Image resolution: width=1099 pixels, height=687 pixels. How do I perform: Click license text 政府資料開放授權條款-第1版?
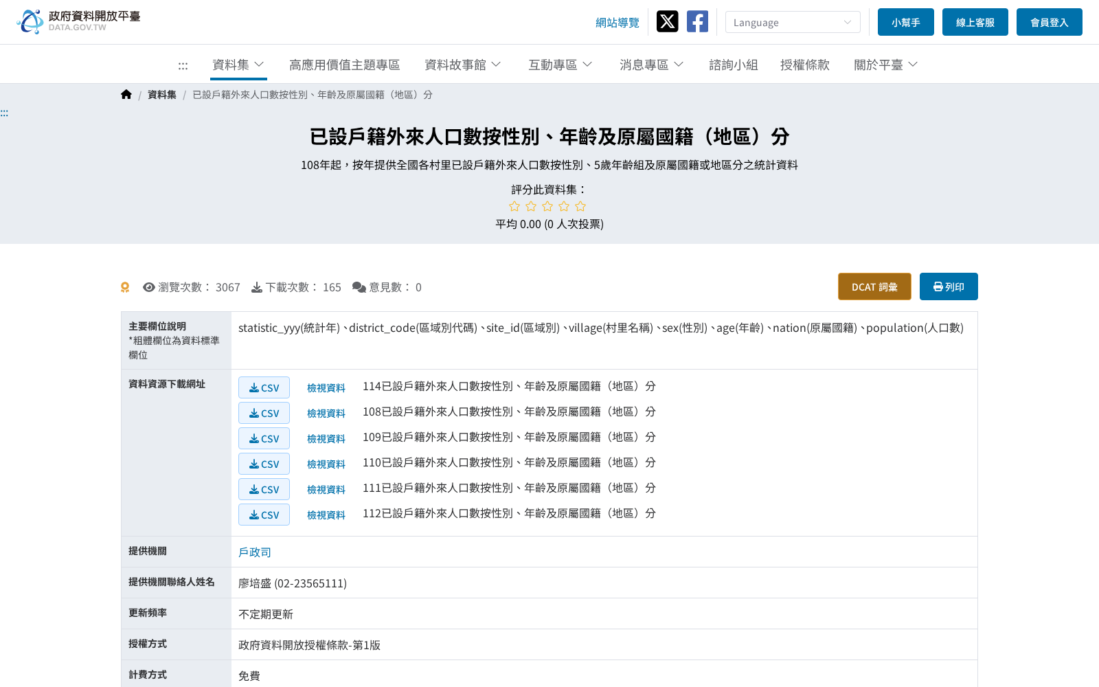309,645
